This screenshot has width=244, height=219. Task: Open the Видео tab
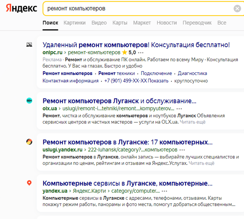pos(99,23)
